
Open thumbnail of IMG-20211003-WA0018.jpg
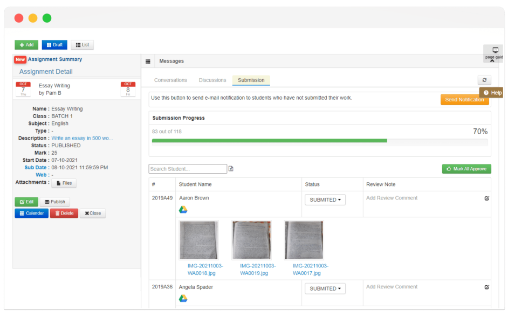[x=198, y=240]
